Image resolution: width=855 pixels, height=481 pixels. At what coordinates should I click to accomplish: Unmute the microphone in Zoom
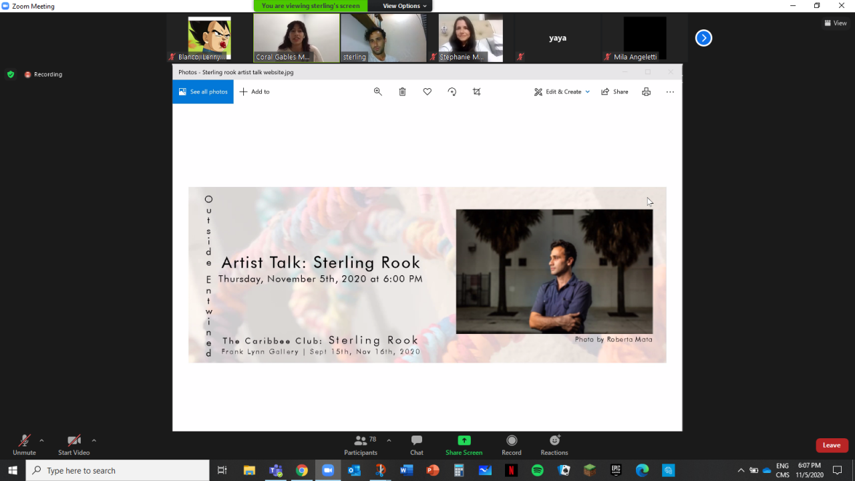click(x=24, y=445)
